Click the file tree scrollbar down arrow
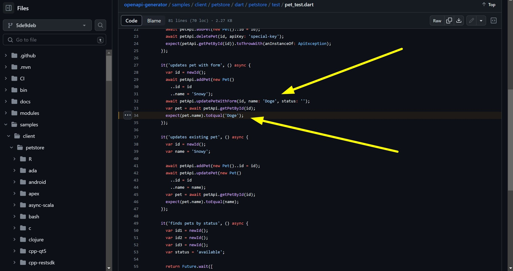This screenshot has width=513, height=271. click(109, 268)
